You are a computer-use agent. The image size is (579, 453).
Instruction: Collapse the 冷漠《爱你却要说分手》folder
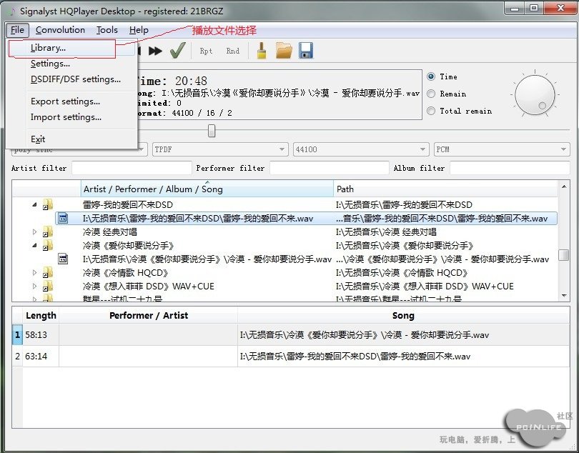point(34,245)
